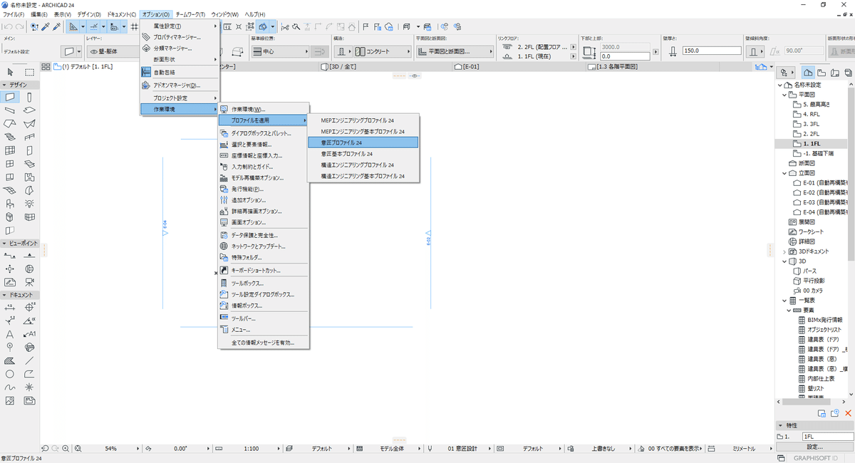Select the Object (chair) tool
855x463 pixels.
[x=10, y=204]
